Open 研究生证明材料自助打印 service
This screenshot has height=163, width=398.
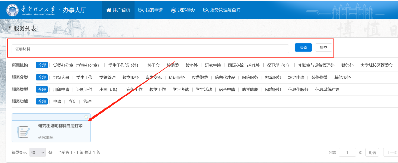[60, 126]
